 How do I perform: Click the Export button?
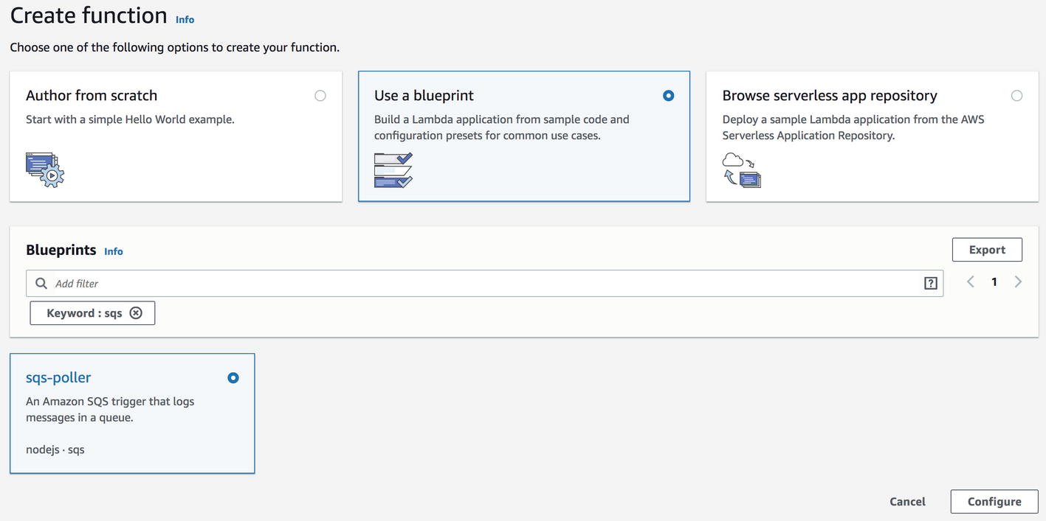click(987, 249)
